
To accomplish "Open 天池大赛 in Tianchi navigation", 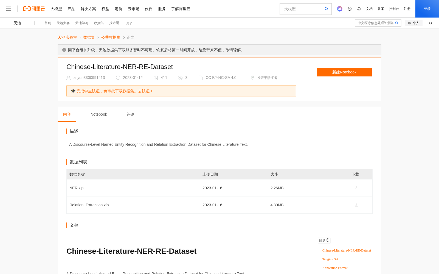I will click(63, 23).
